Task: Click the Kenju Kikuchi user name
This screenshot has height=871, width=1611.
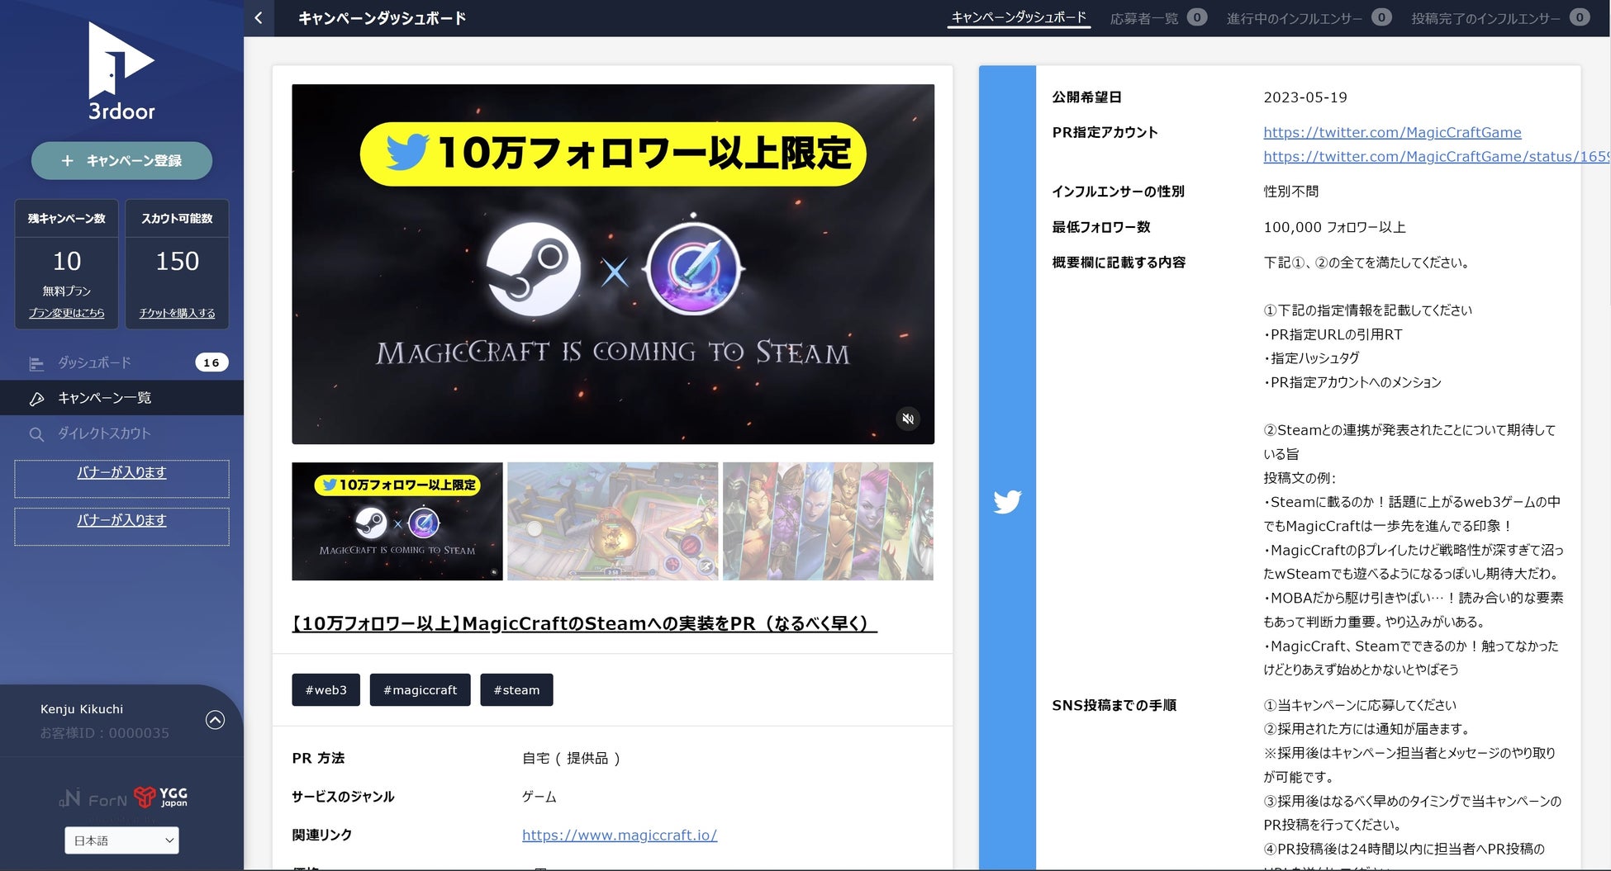Action: pos(82,709)
